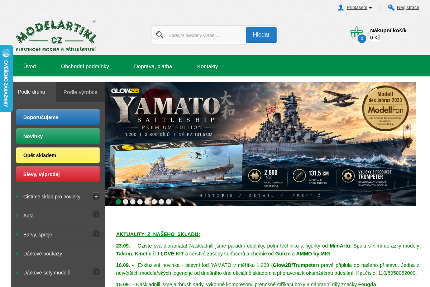
Task: Open the Ověřeno zákazníky side badge
Action: click(x=6, y=79)
